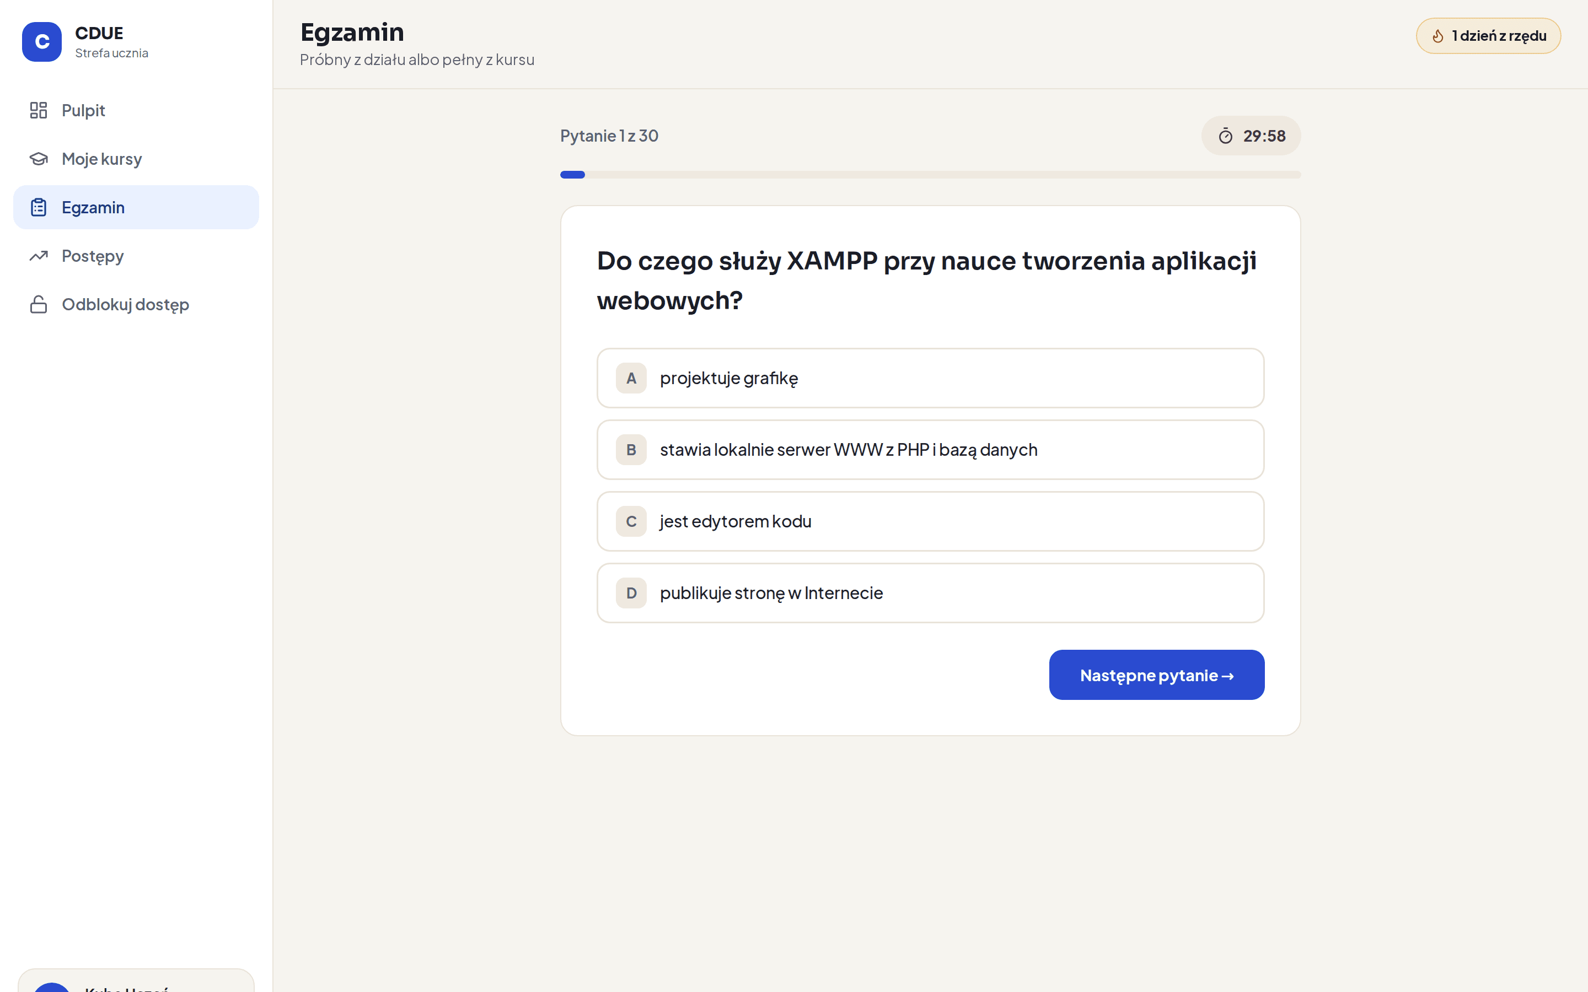
Task: Click the CDUE brand name
Action: pos(99,33)
